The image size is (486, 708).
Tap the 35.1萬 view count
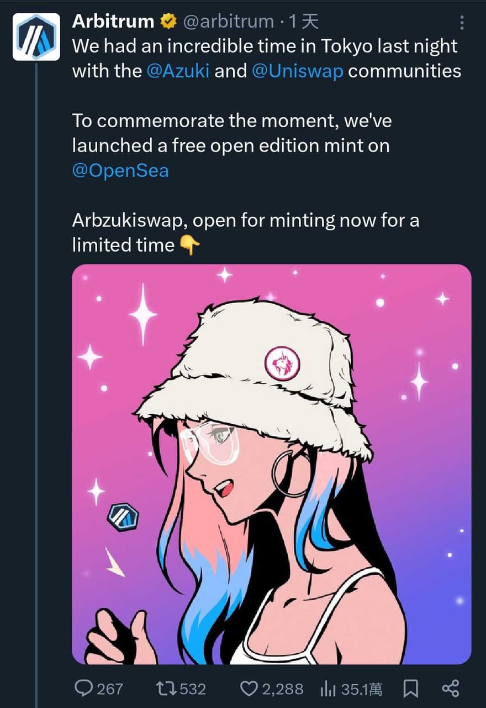click(x=361, y=689)
